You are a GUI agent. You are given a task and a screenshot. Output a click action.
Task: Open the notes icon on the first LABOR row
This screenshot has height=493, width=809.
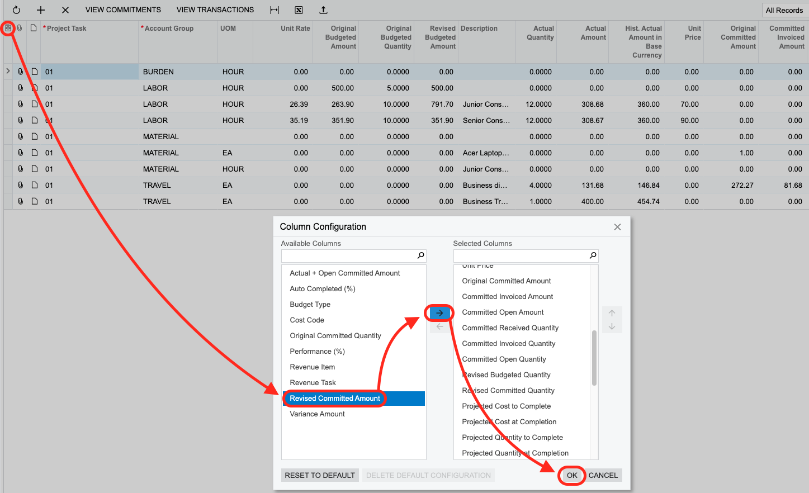(34, 88)
